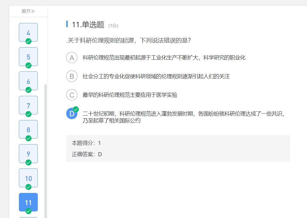Viewport: 307px width, 218px height.
Task: Jump to question 7
Action: click(x=28, y=105)
